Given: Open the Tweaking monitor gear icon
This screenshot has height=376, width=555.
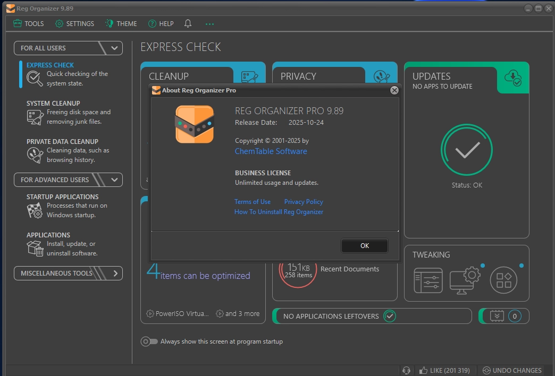Looking at the screenshot, I should click(x=465, y=279).
